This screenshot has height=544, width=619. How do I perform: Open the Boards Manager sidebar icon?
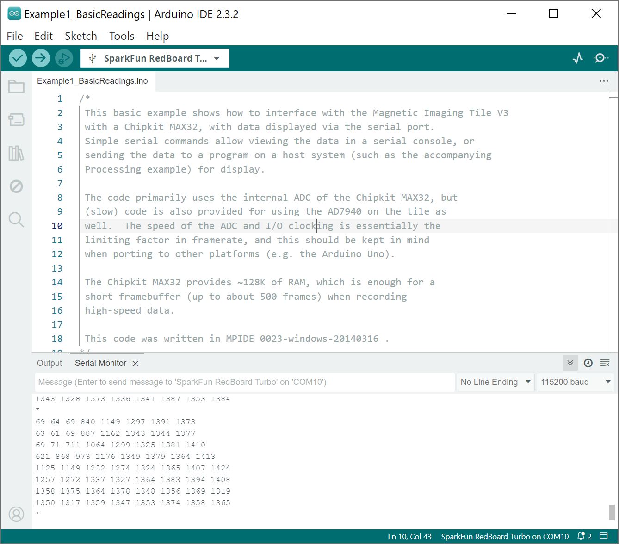click(16, 120)
